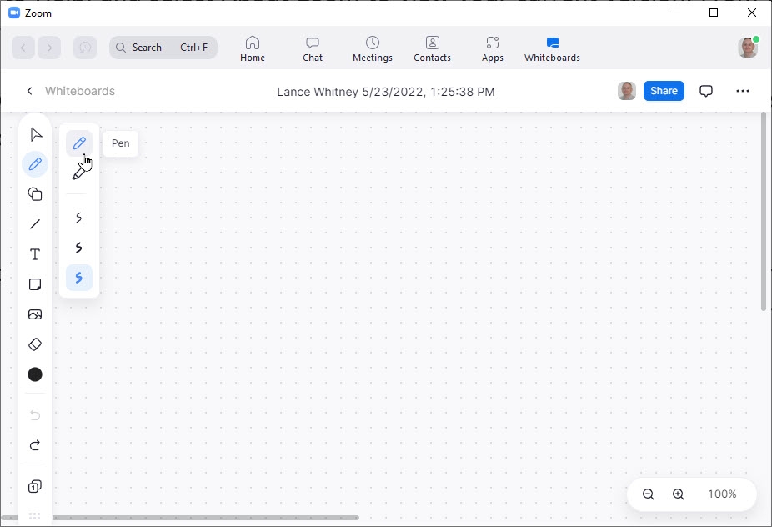This screenshot has width=772, height=527.
Task: Switch to the Meetings tab
Action: (x=373, y=48)
